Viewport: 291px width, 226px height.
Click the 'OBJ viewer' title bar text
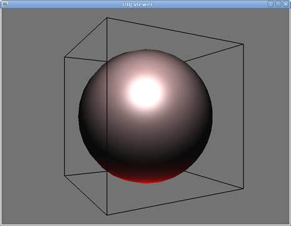click(137, 4)
